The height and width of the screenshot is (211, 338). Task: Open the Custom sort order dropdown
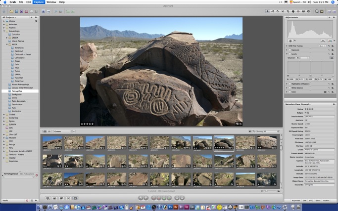62,131
